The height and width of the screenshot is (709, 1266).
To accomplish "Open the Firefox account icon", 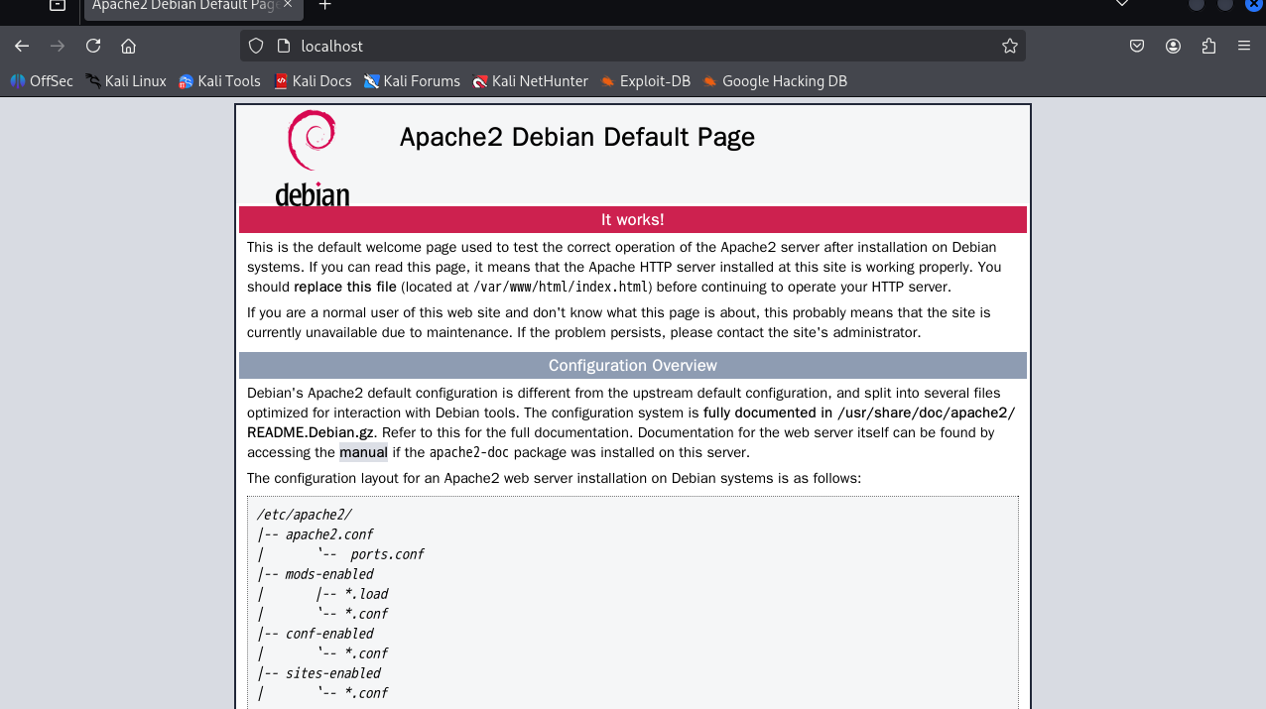I will [x=1173, y=46].
